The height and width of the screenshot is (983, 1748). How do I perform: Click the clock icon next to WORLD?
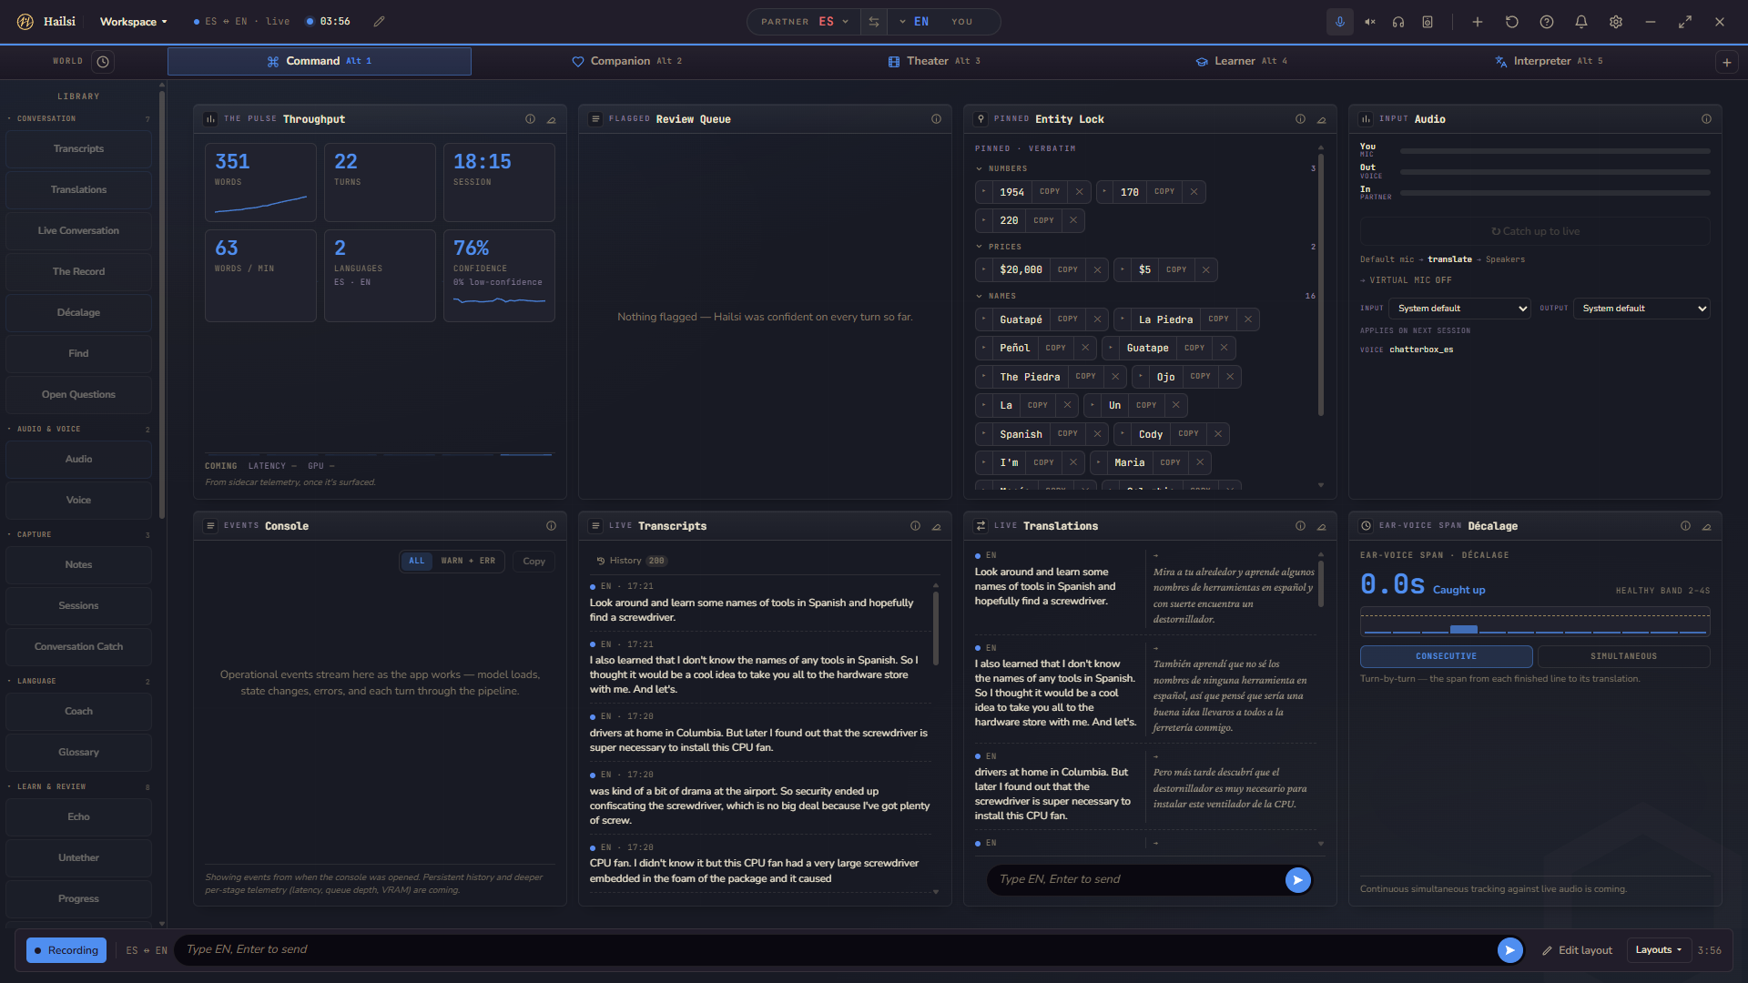click(x=103, y=62)
